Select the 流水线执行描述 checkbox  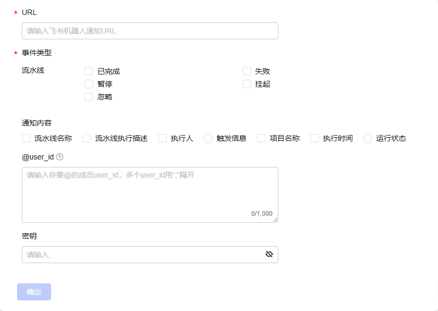pos(87,138)
